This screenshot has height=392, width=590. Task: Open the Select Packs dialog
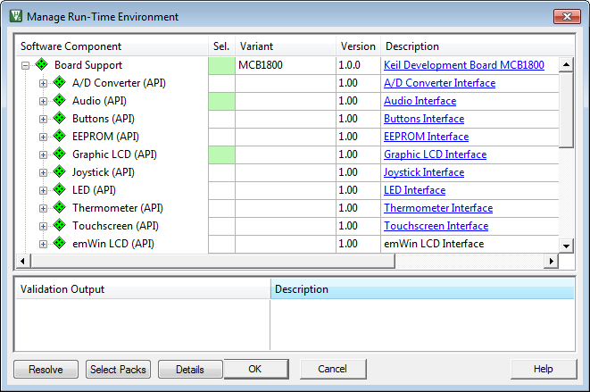click(x=118, y=369)
